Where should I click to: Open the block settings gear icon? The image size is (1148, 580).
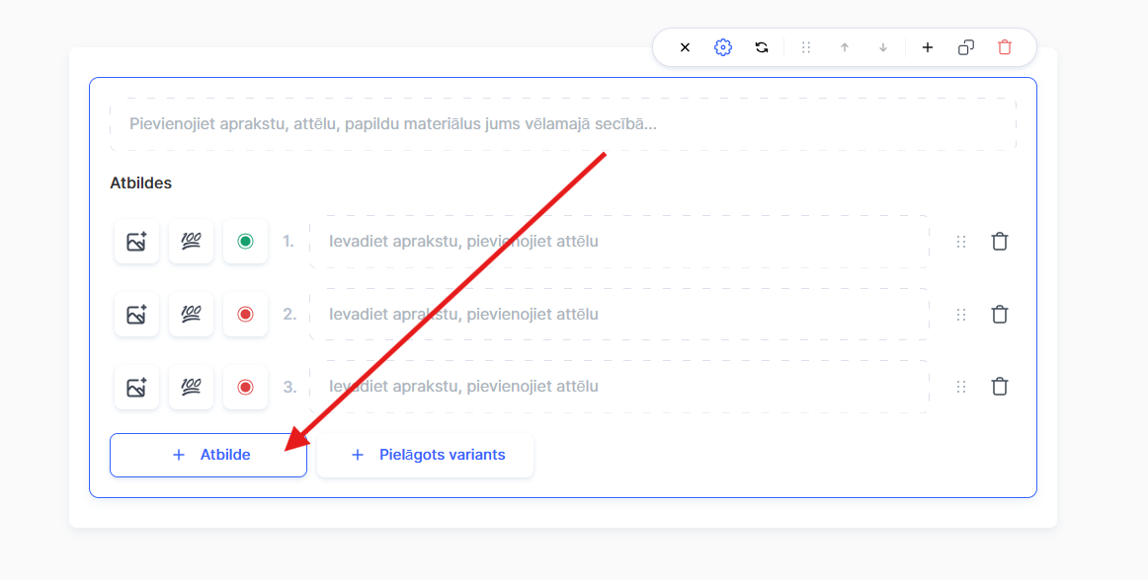click(x=723, y=47)
